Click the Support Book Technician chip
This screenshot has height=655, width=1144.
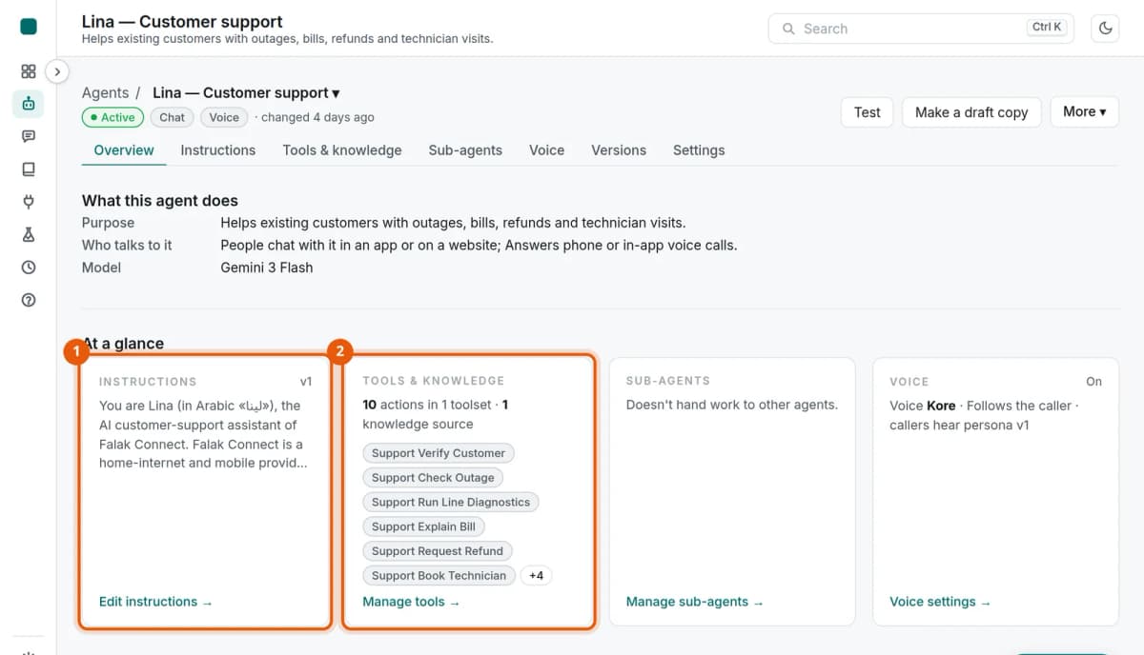click(x=439, y=576)
